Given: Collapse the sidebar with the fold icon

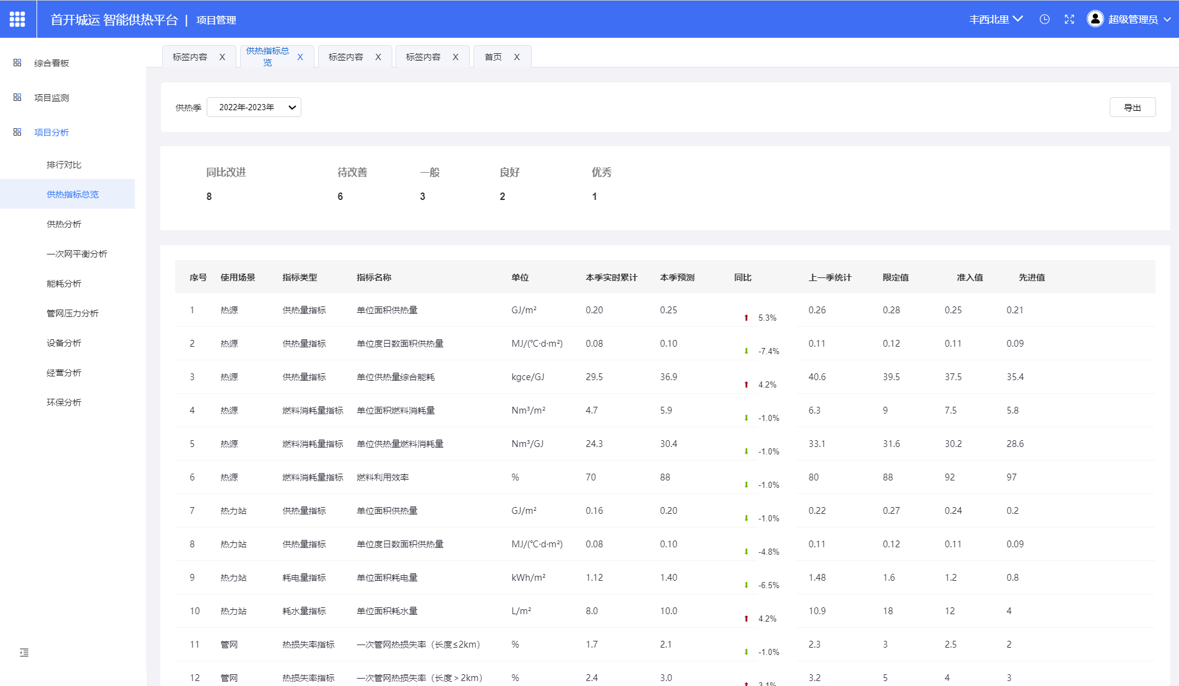Looking at the screenshot, I should point(24,653).
